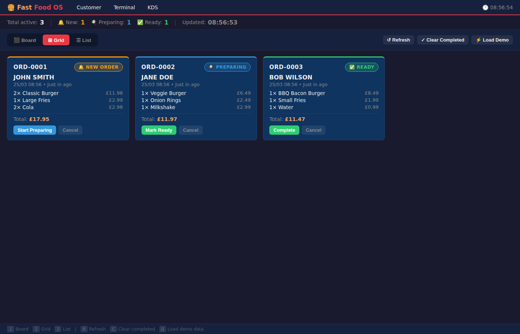Switch to List view

point(84,40)
